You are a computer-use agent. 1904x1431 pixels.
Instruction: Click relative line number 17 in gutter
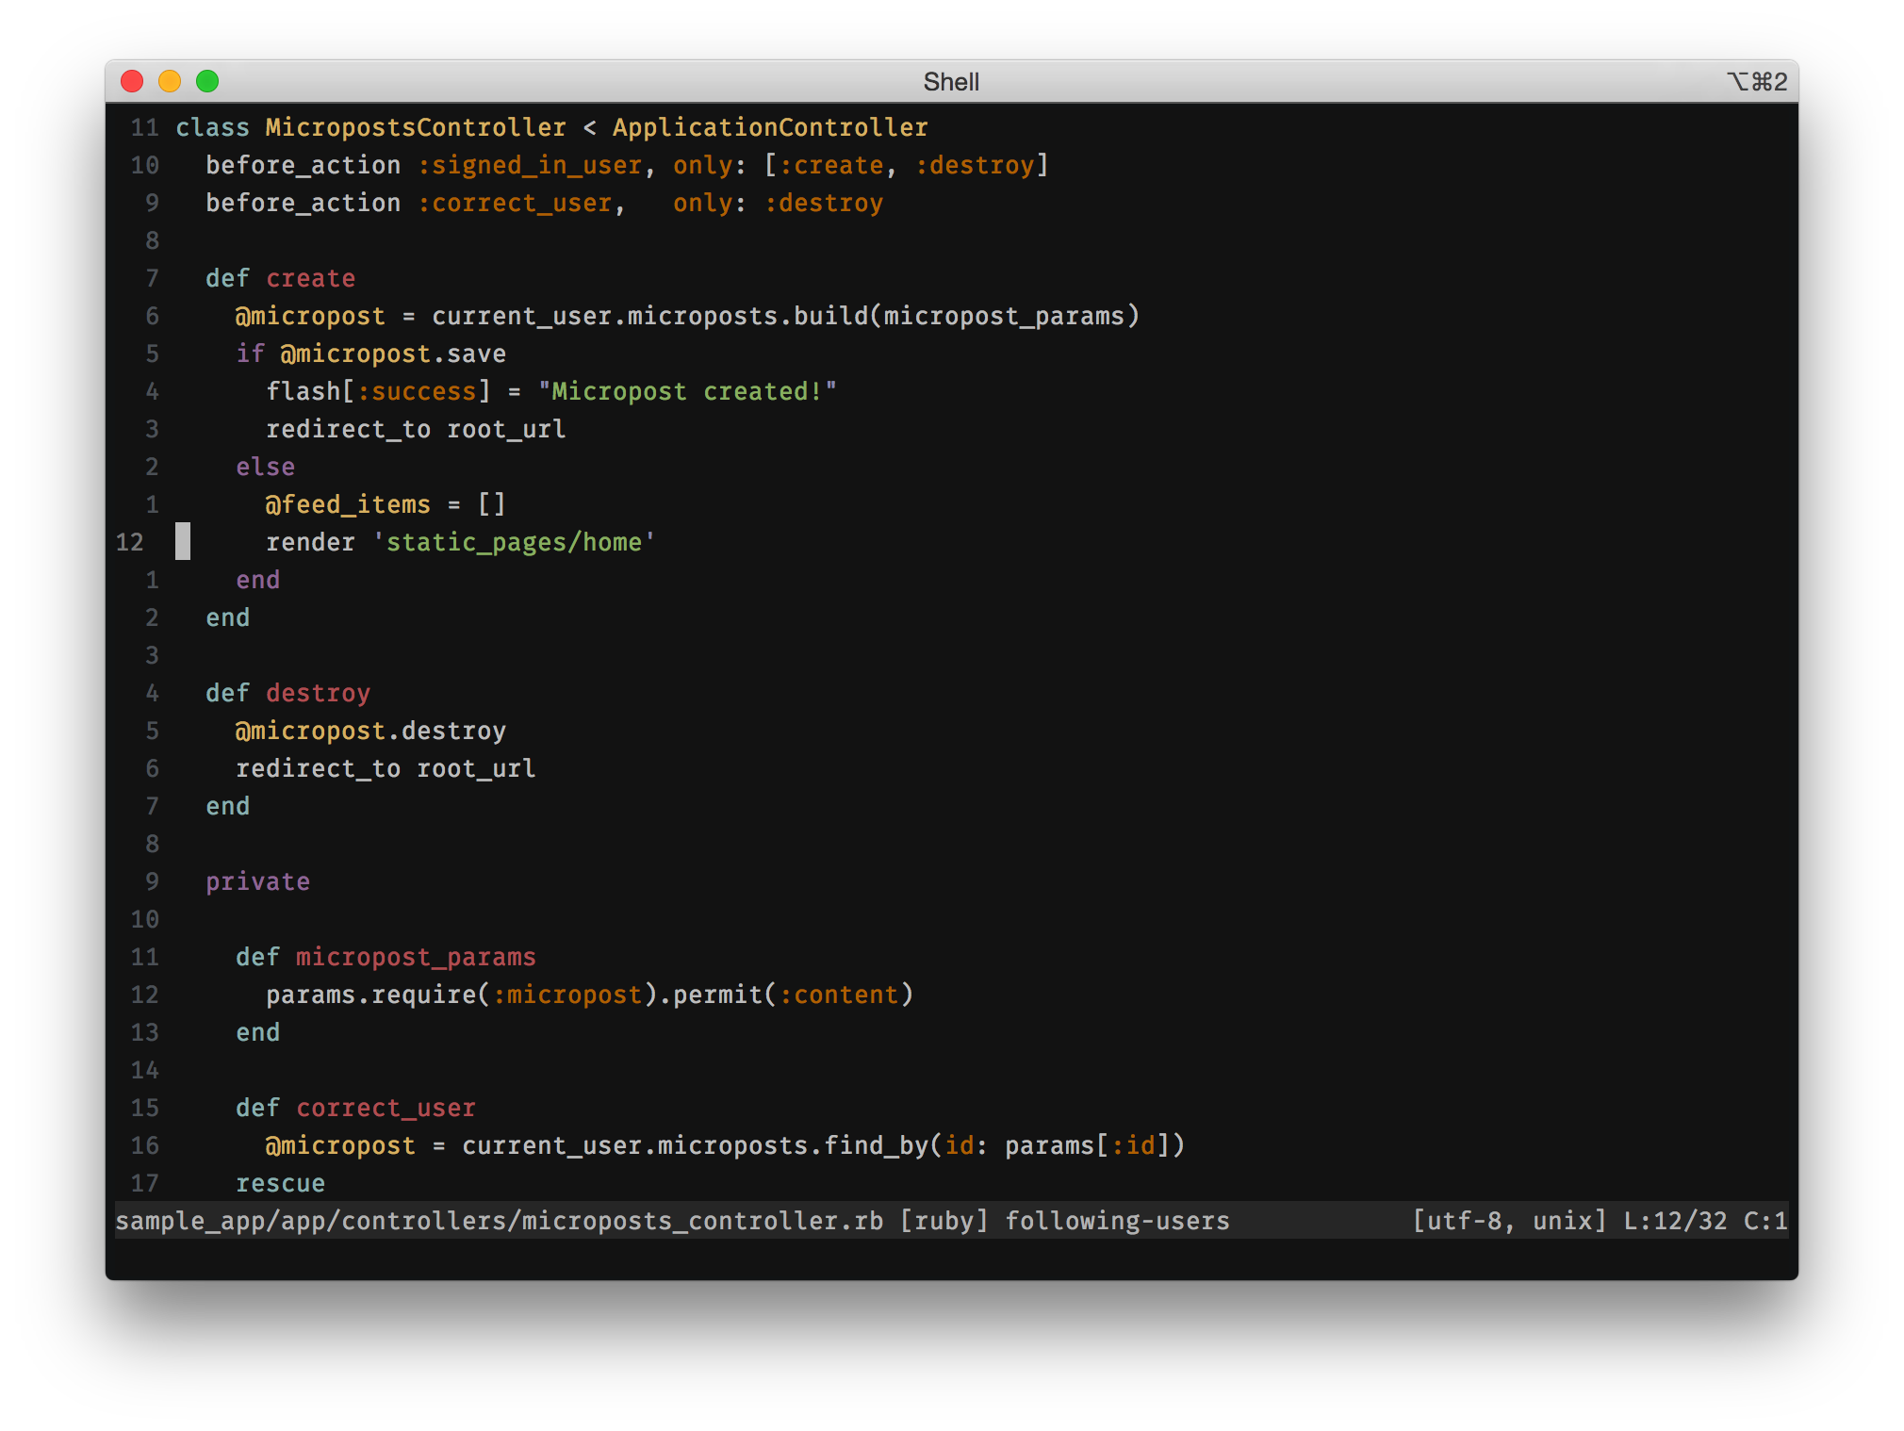(144, 1183)
